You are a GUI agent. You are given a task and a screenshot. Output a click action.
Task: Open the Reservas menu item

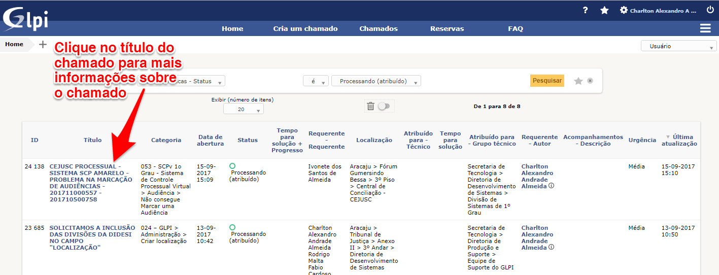pyautogui.click(x=447, y=29)
